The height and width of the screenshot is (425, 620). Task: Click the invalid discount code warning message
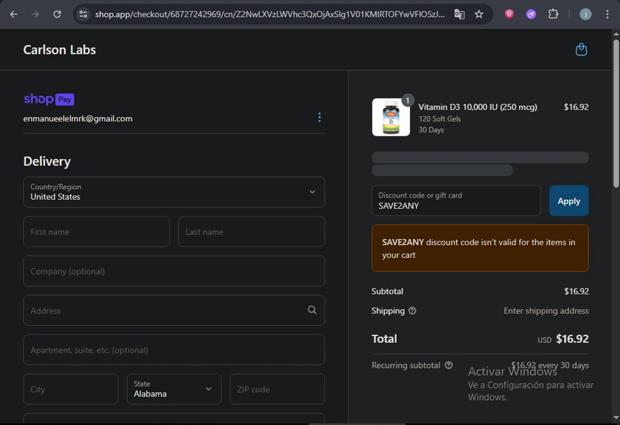click(480, 248)
